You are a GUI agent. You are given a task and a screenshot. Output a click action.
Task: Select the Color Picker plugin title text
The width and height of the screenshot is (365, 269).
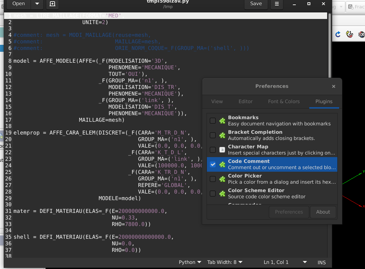[245, 176]
